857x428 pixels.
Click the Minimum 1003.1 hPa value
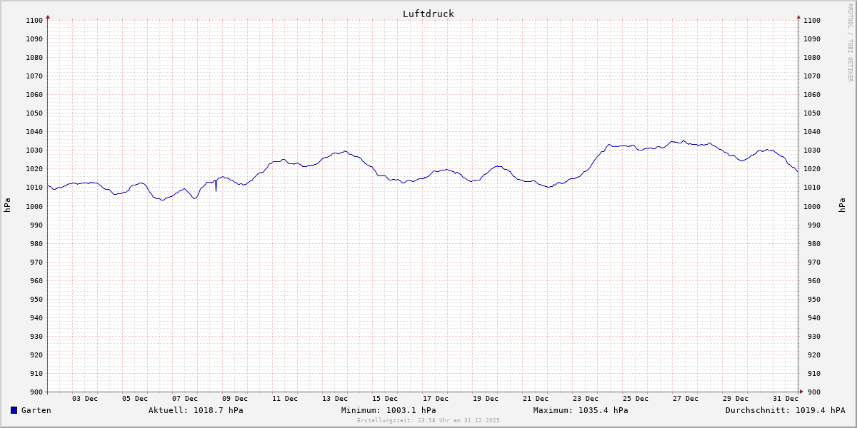pos(389,410)
